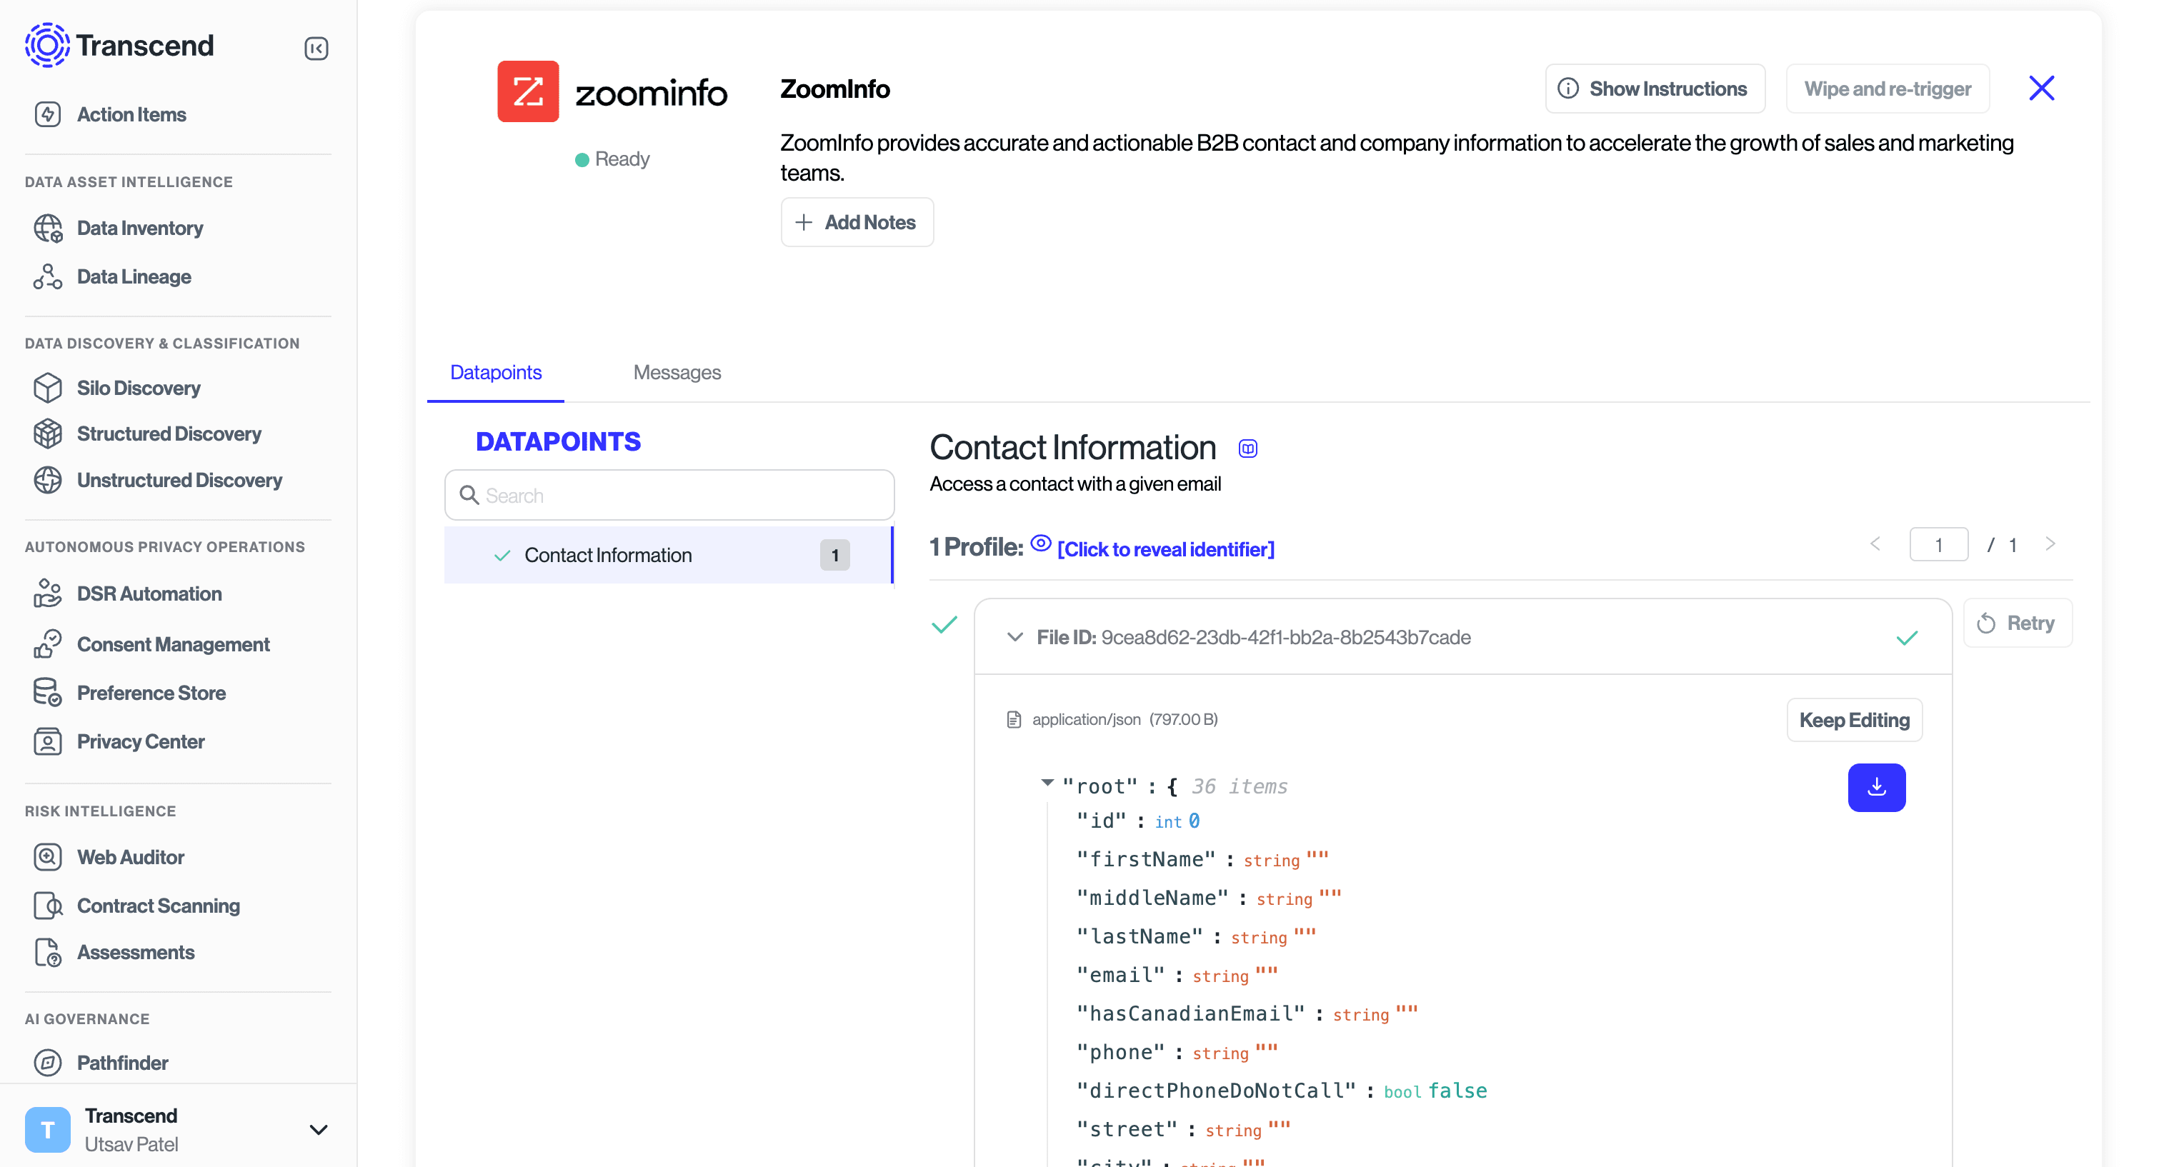Click the icon next to the Contact Information heading

(1247, 449)
